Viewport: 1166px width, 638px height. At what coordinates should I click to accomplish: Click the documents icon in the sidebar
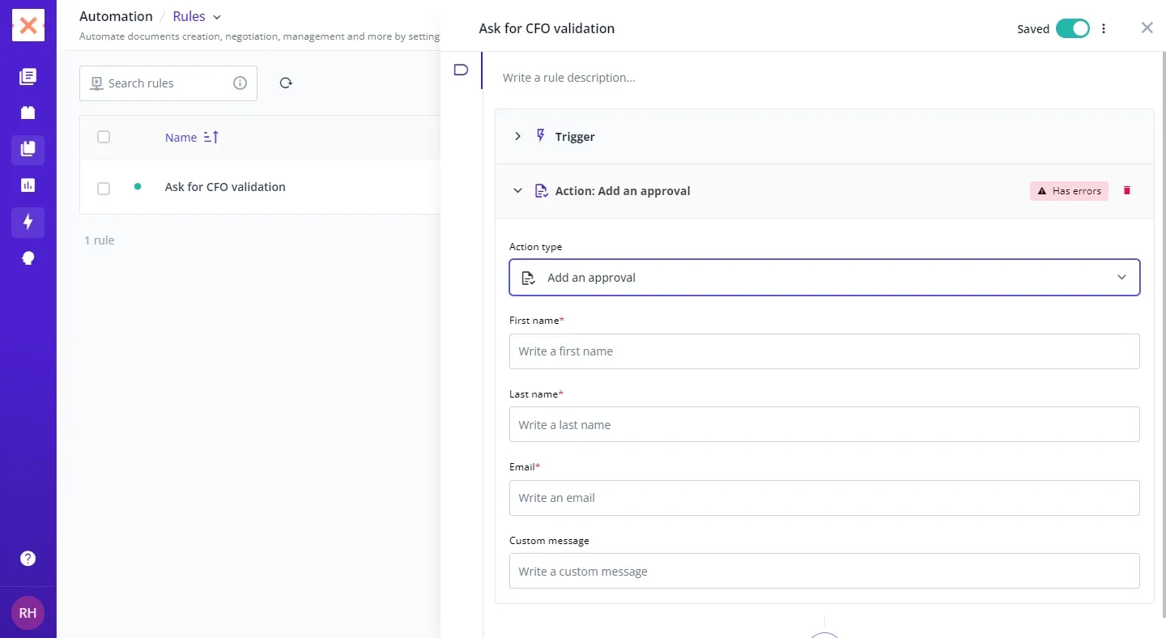[28, 77]
